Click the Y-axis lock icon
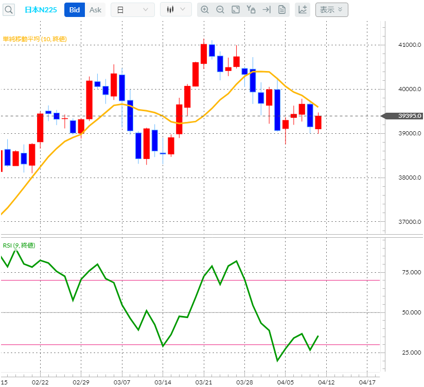Image resolution: width=424 pixels, height=387 pixels. 251,9
